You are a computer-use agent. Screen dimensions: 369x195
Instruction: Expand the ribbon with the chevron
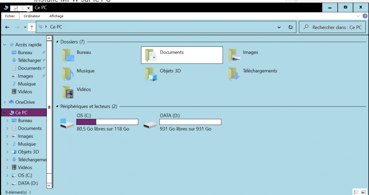point(358,16)
